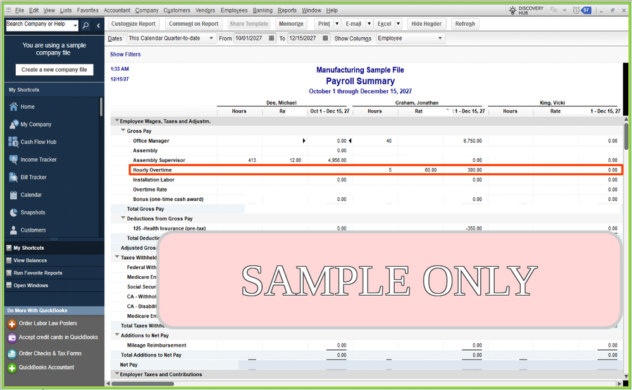Screen dimensions: 632x390
Task: Open the Reports menu
Action: [287, 11]
